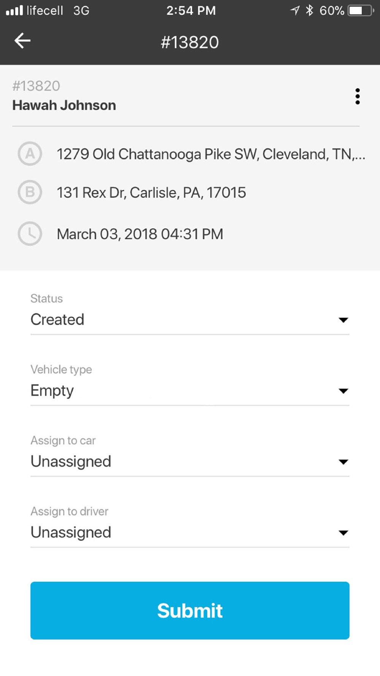Open the three-dot options menu
The height and width of the screenshot is (676, 380).
point(357,96)
